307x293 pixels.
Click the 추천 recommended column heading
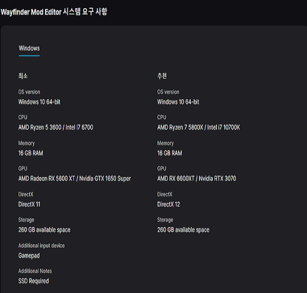coord(162,76)
